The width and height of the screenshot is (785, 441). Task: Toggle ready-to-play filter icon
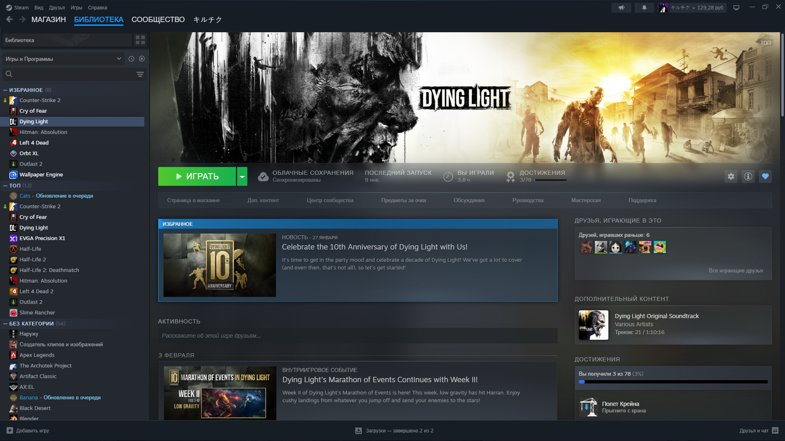pos(142,59)
